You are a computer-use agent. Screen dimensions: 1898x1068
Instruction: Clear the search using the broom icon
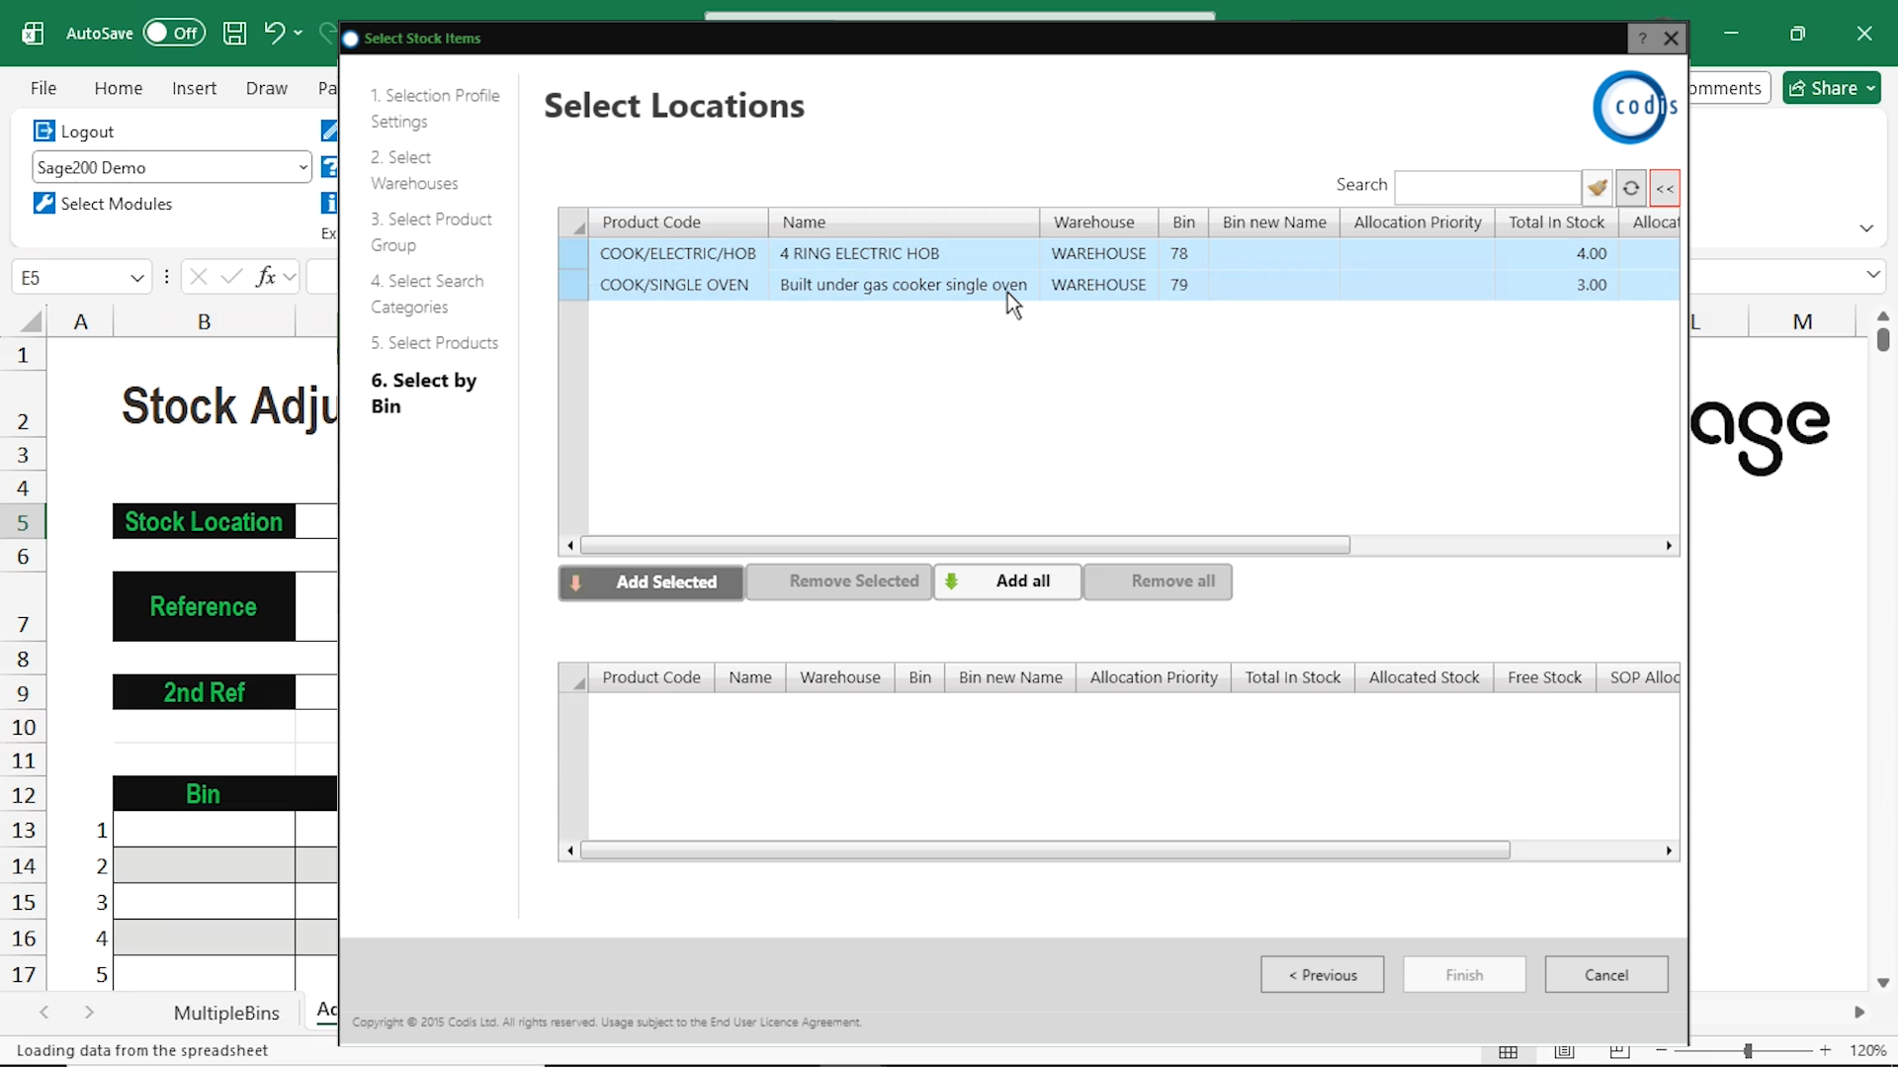click(x=1597, y=187)
